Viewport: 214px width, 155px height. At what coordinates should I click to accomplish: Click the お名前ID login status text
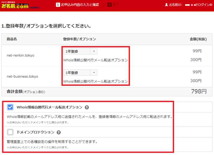pos(191,5)
